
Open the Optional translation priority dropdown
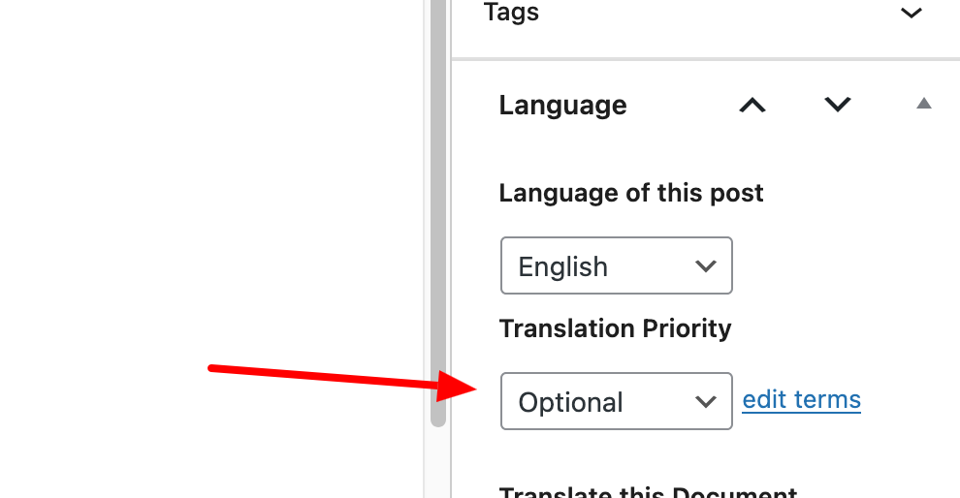[616, 401]
